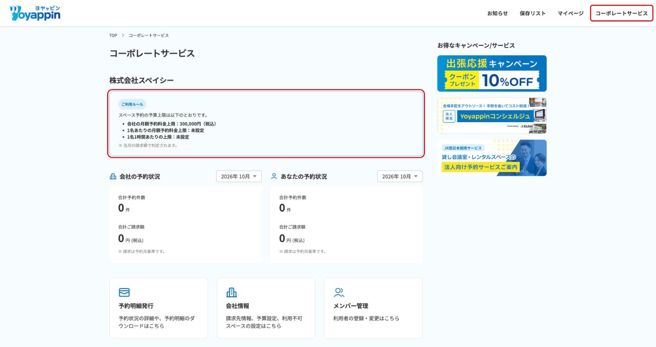Select コーポレートサービス in header
Screen dimensions: 656x347
coord(621,13)
